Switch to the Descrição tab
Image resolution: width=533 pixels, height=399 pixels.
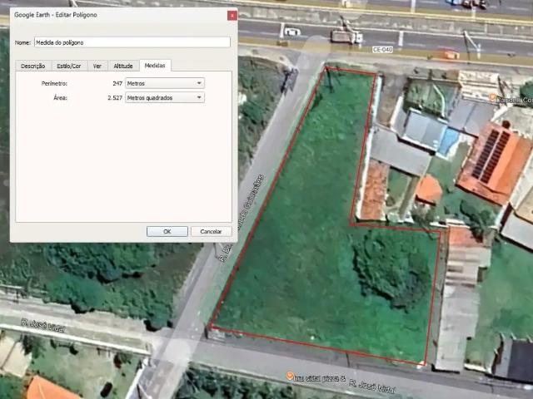point(32,66)
